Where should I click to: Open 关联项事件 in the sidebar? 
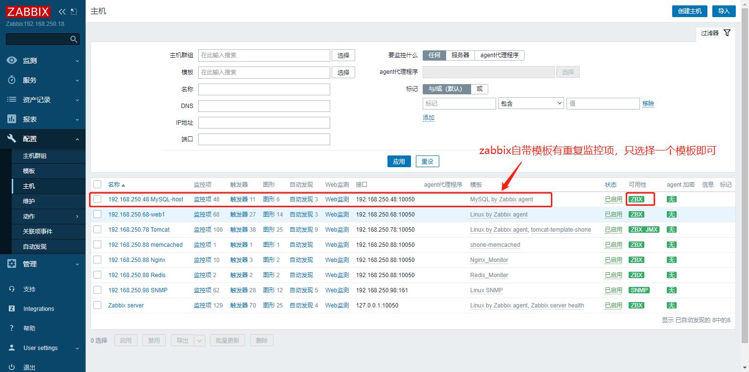[x=38, y=231]
